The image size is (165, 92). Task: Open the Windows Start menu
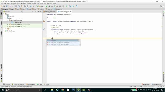(2, 90)
